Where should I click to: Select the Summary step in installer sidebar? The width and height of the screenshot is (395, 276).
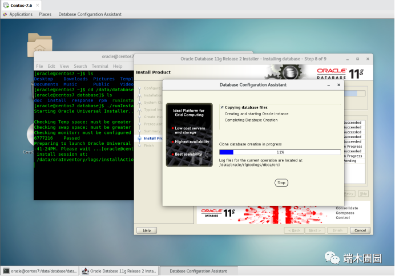[x=152, y=131]
